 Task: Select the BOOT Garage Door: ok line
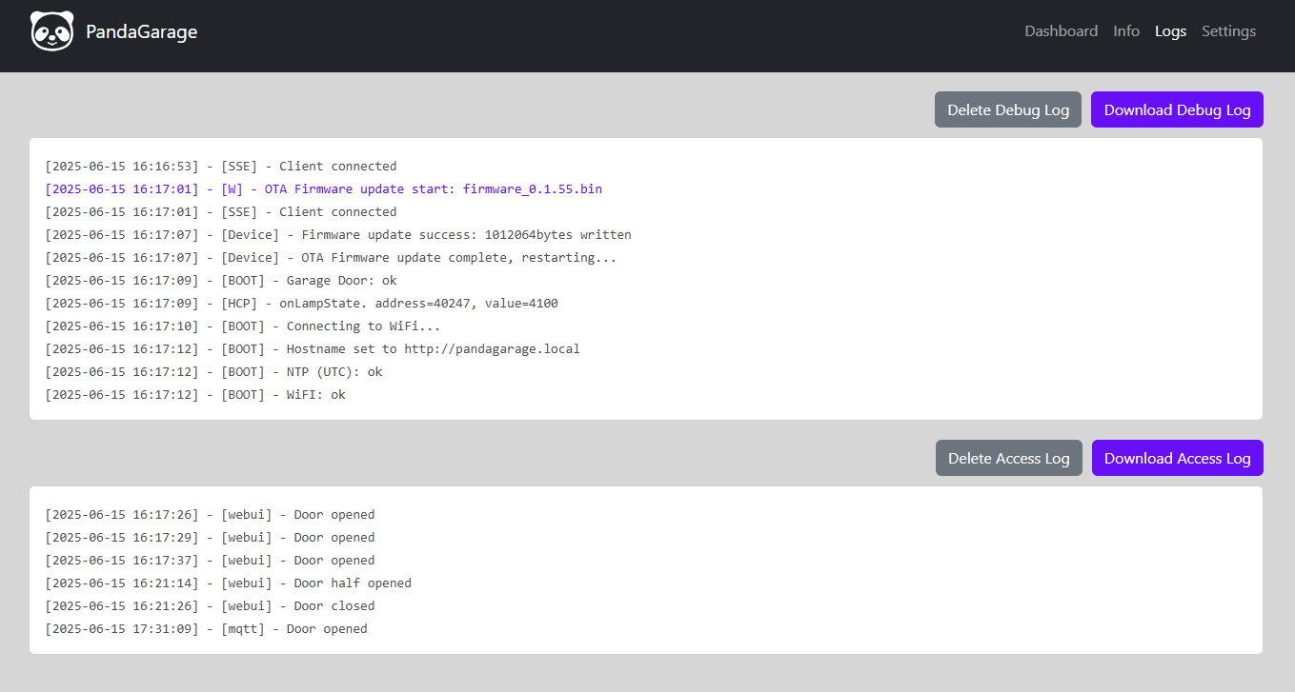point(221,281)
